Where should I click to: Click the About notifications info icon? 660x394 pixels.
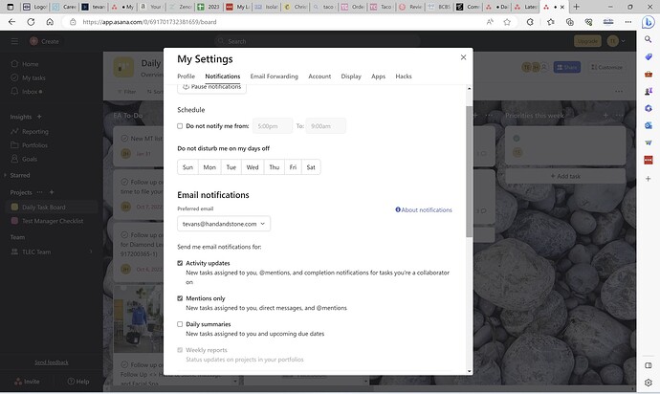pos(398,209)
